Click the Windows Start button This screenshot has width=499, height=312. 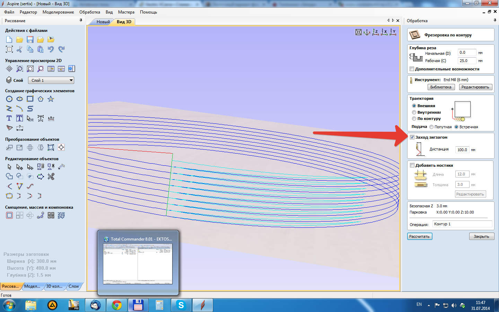pyautogui.click(x=9, y=305)
